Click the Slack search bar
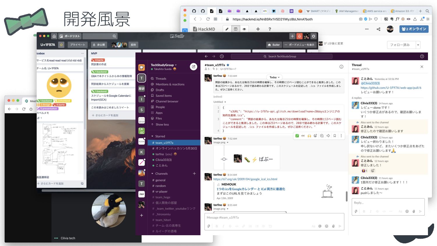 coord(281,56)
